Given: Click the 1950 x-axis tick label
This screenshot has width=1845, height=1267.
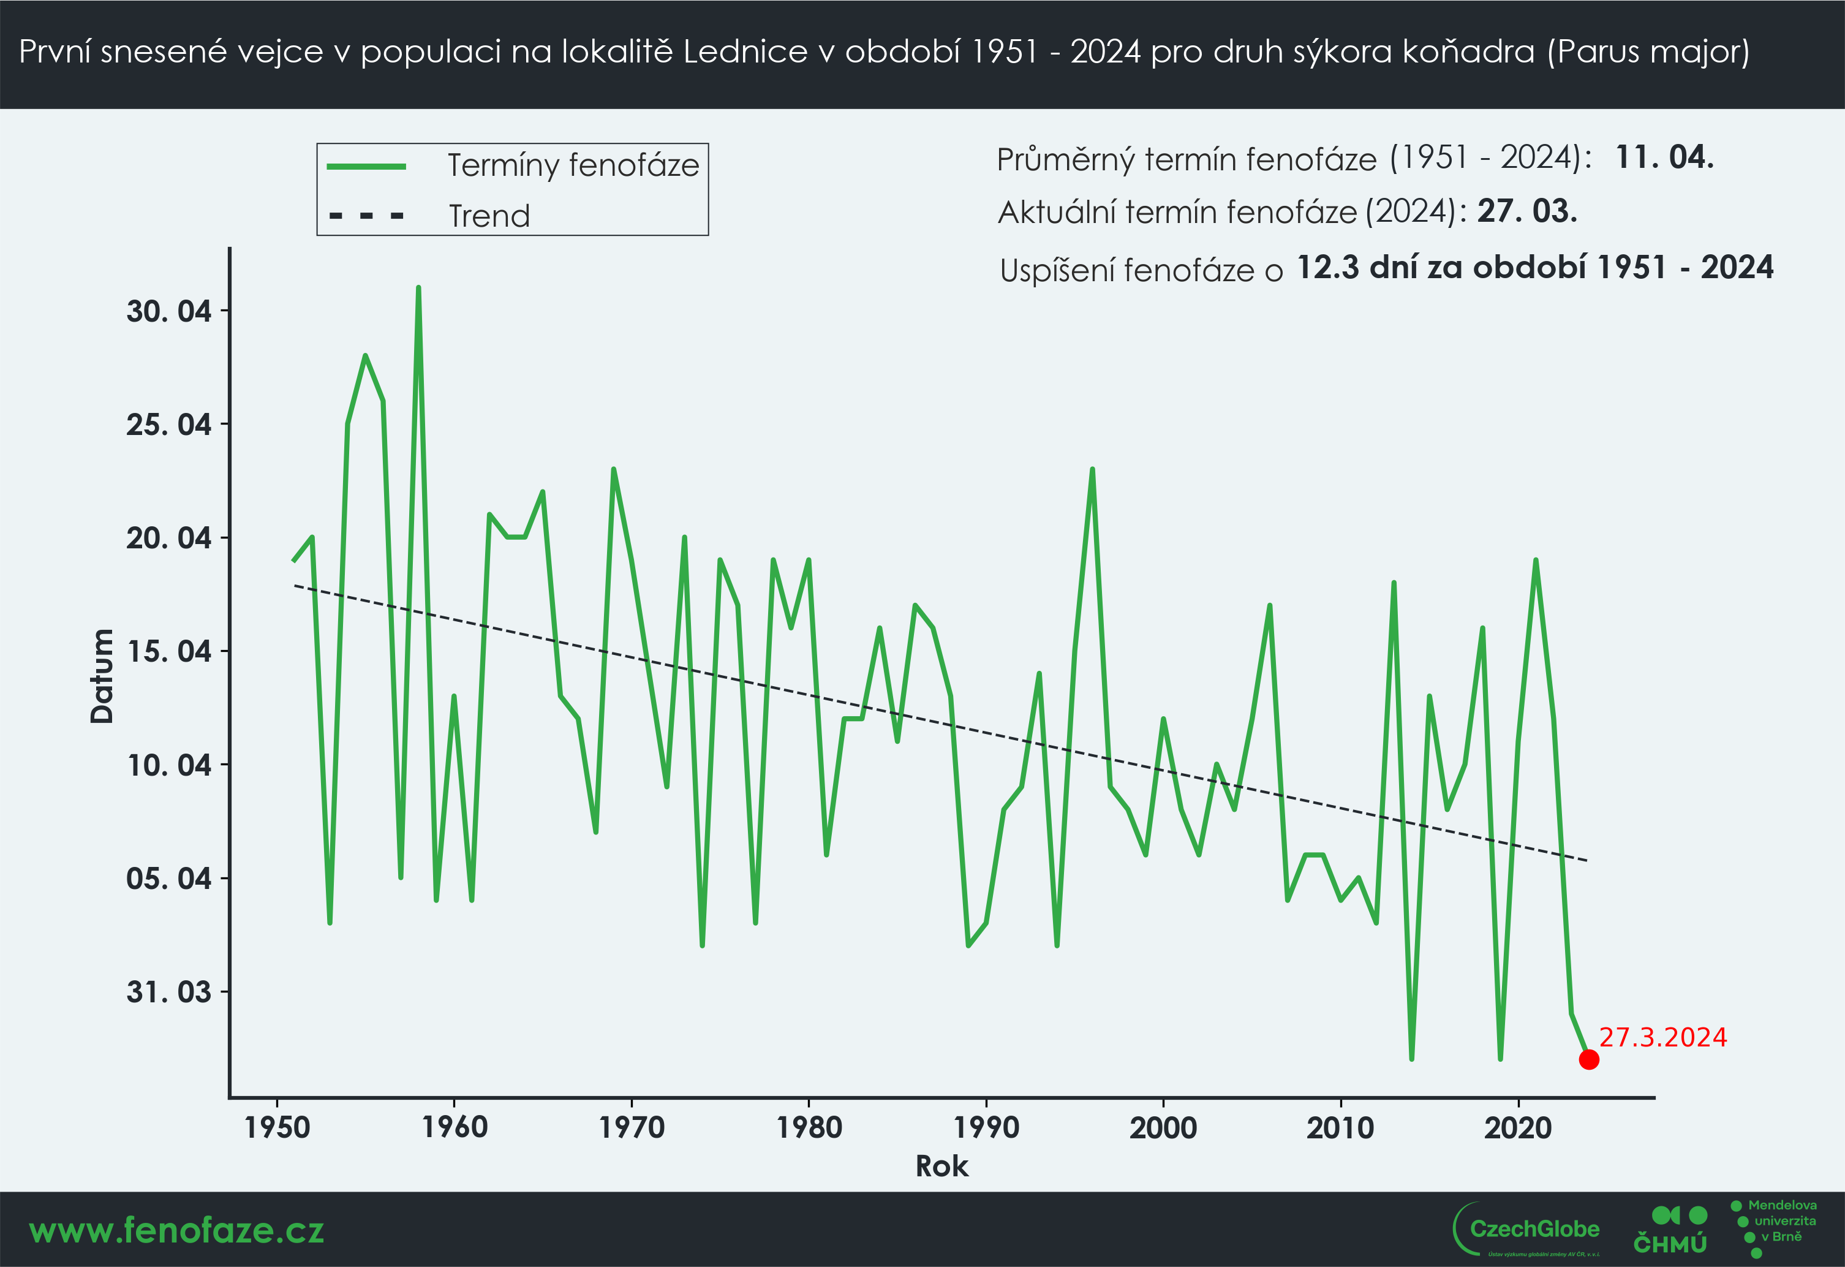Looking at the screenshot, I should (x=277, y=1127).
